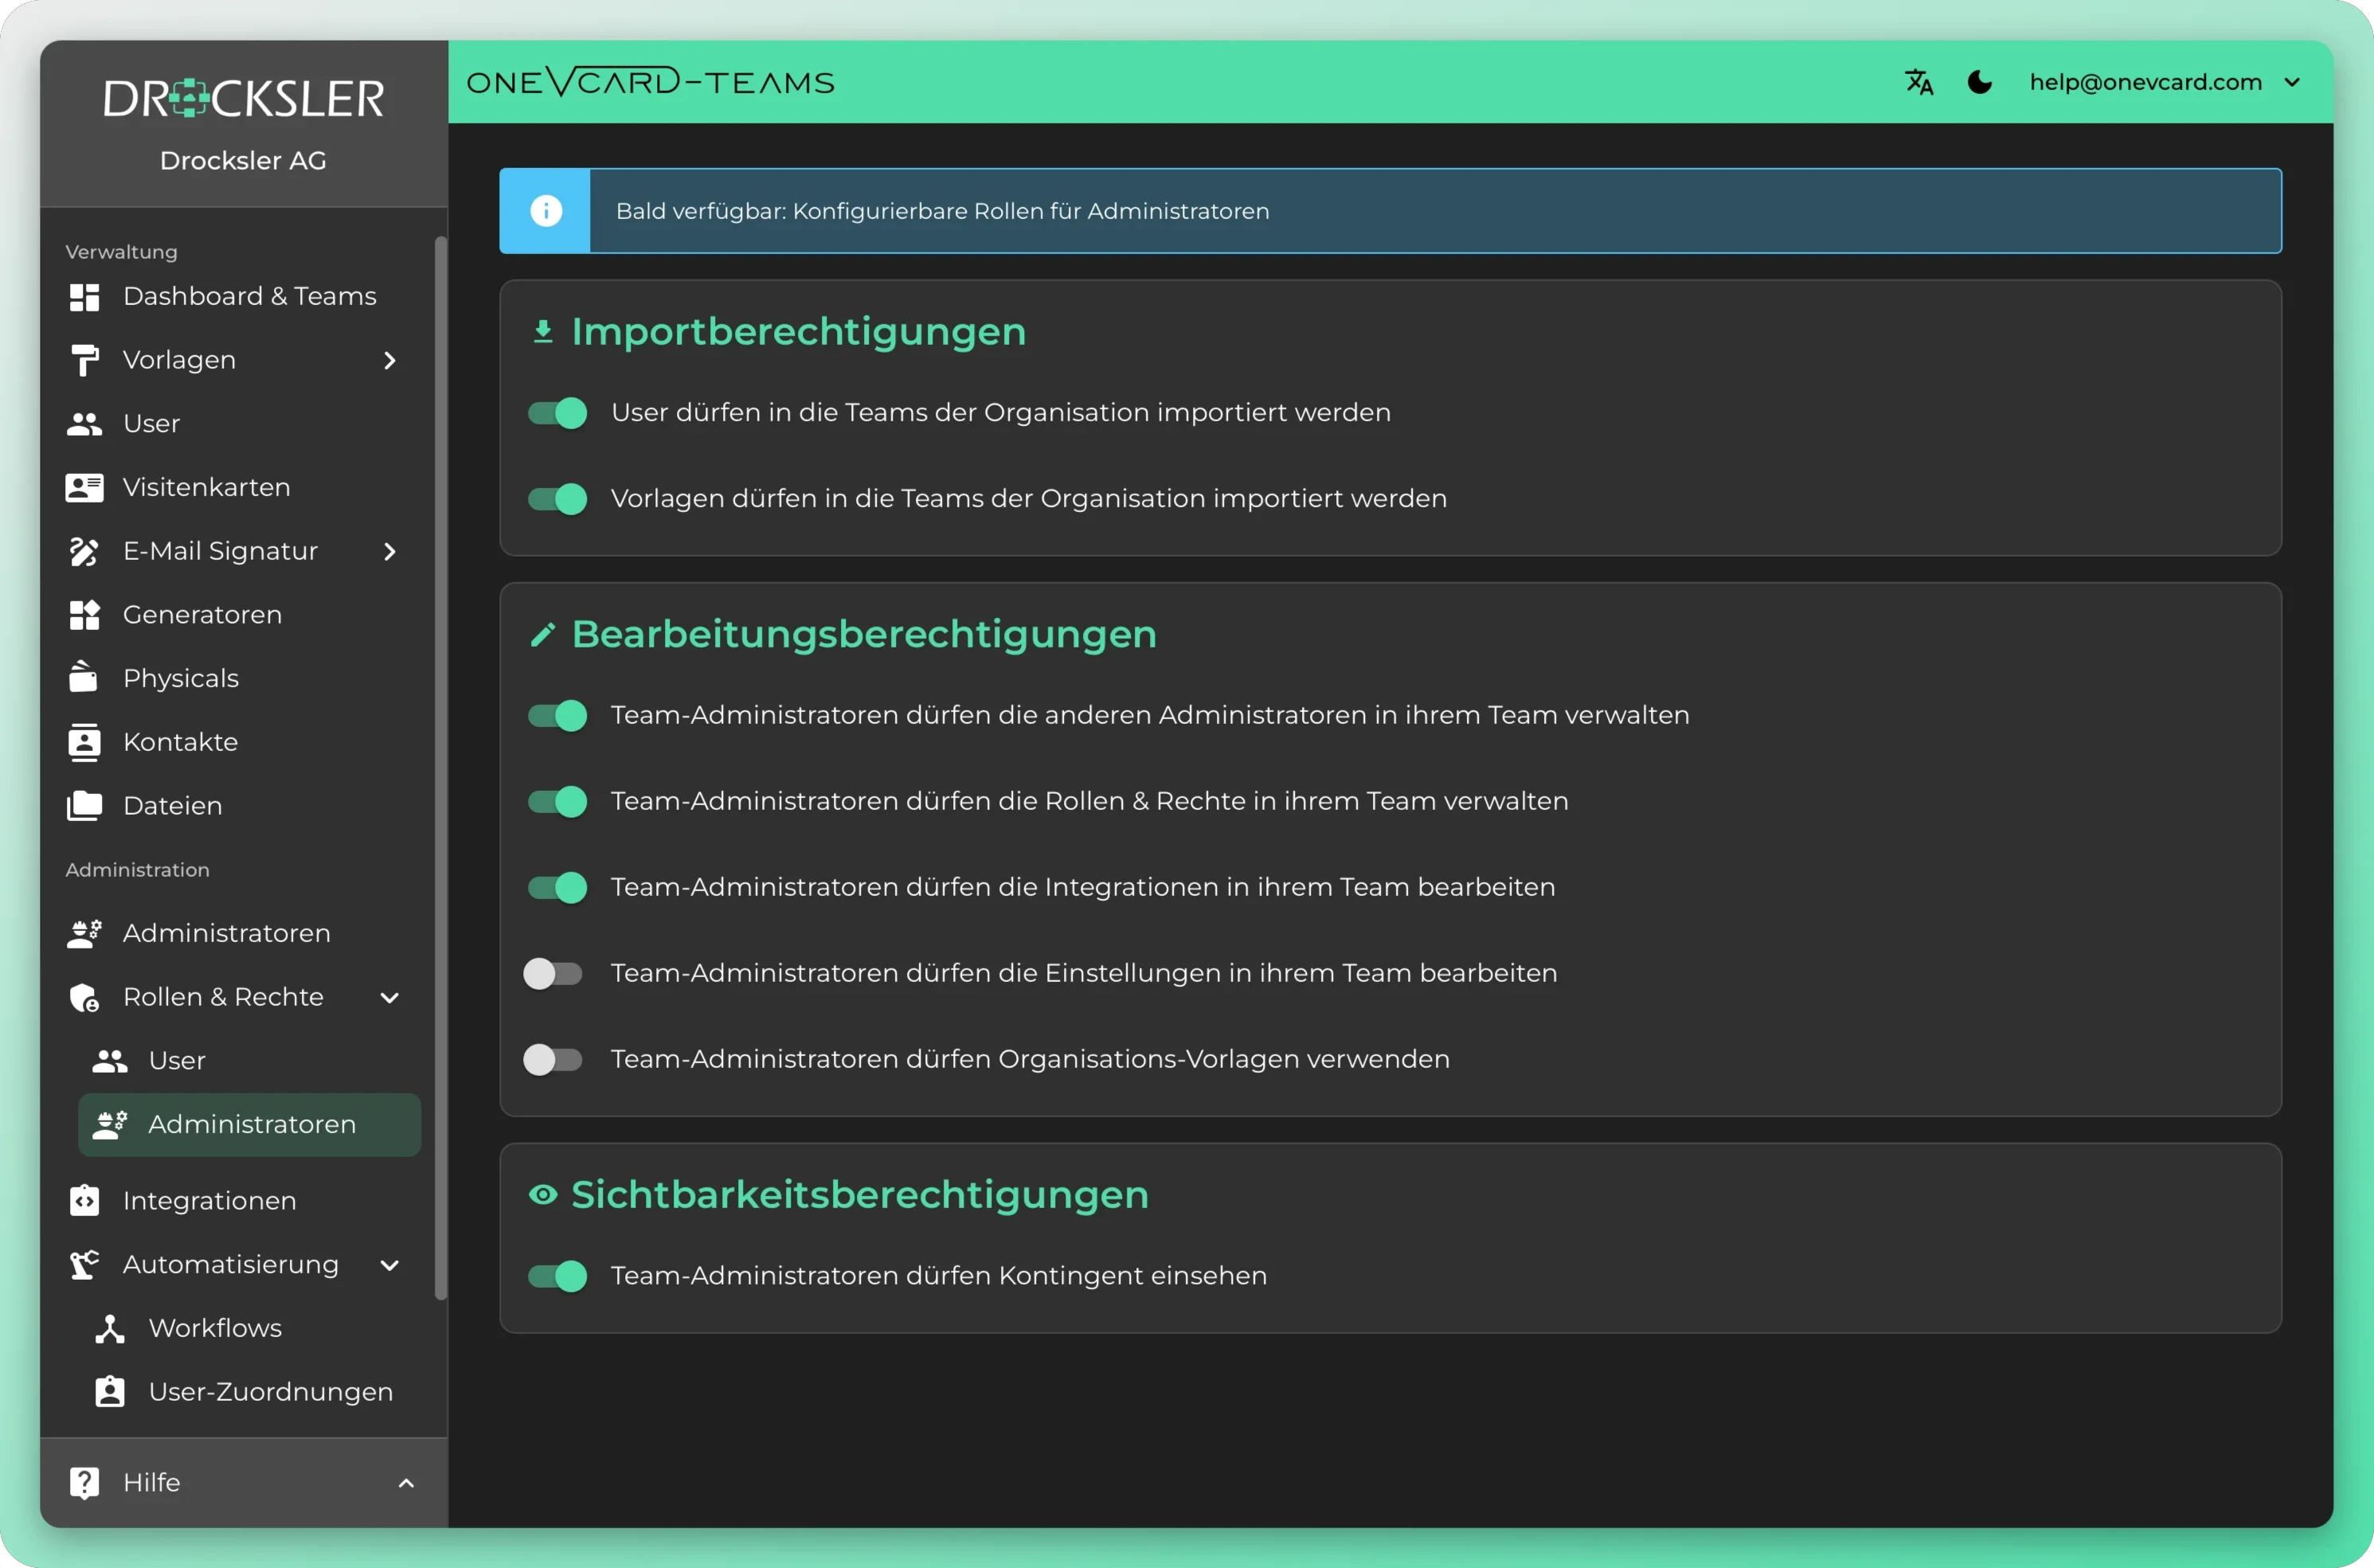Viewport: 2374px width, 1568px height.
Task: Click the Rollen & Rechte shield icon
Action: pyautogui.click(x=84, y=998)
